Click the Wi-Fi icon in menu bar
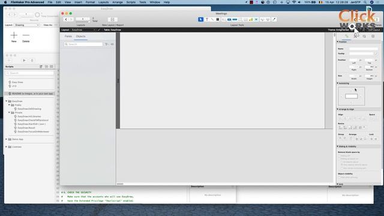The image size is (384, 216). [294, 2]
